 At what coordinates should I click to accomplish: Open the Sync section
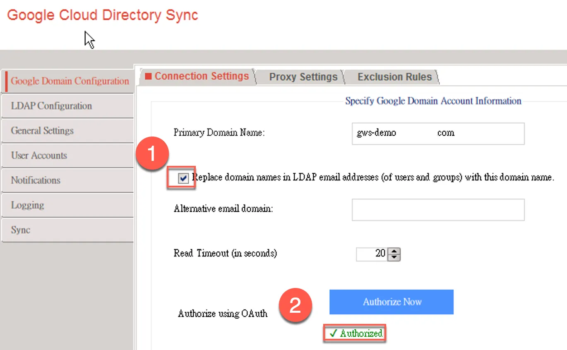pyautogui.click(x=67, y=230)
